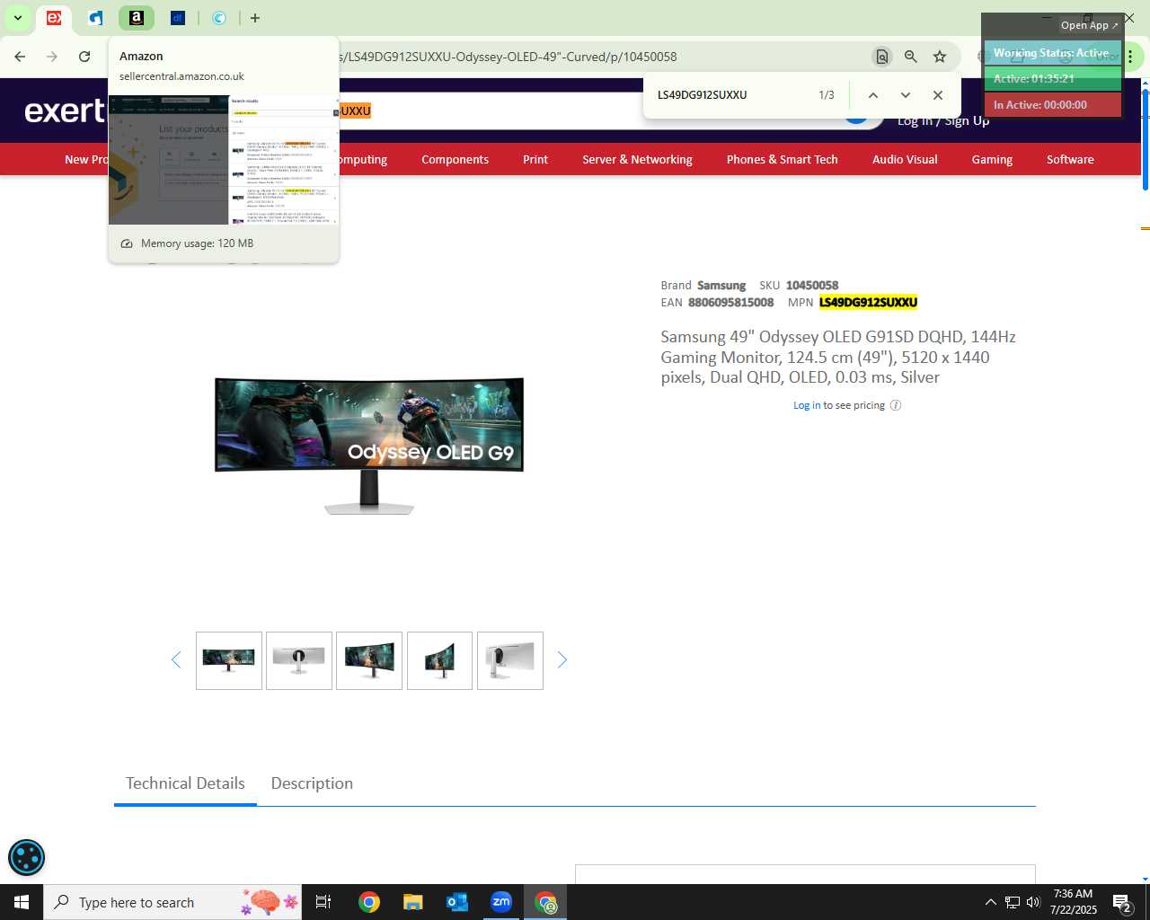Bookmark this page with the star icon

[x=940, y=57]
